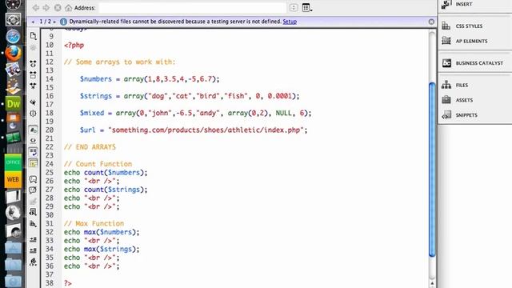512x288 pixels.
Task: Open the AP Elements panel icon
Action: point(446,41)
